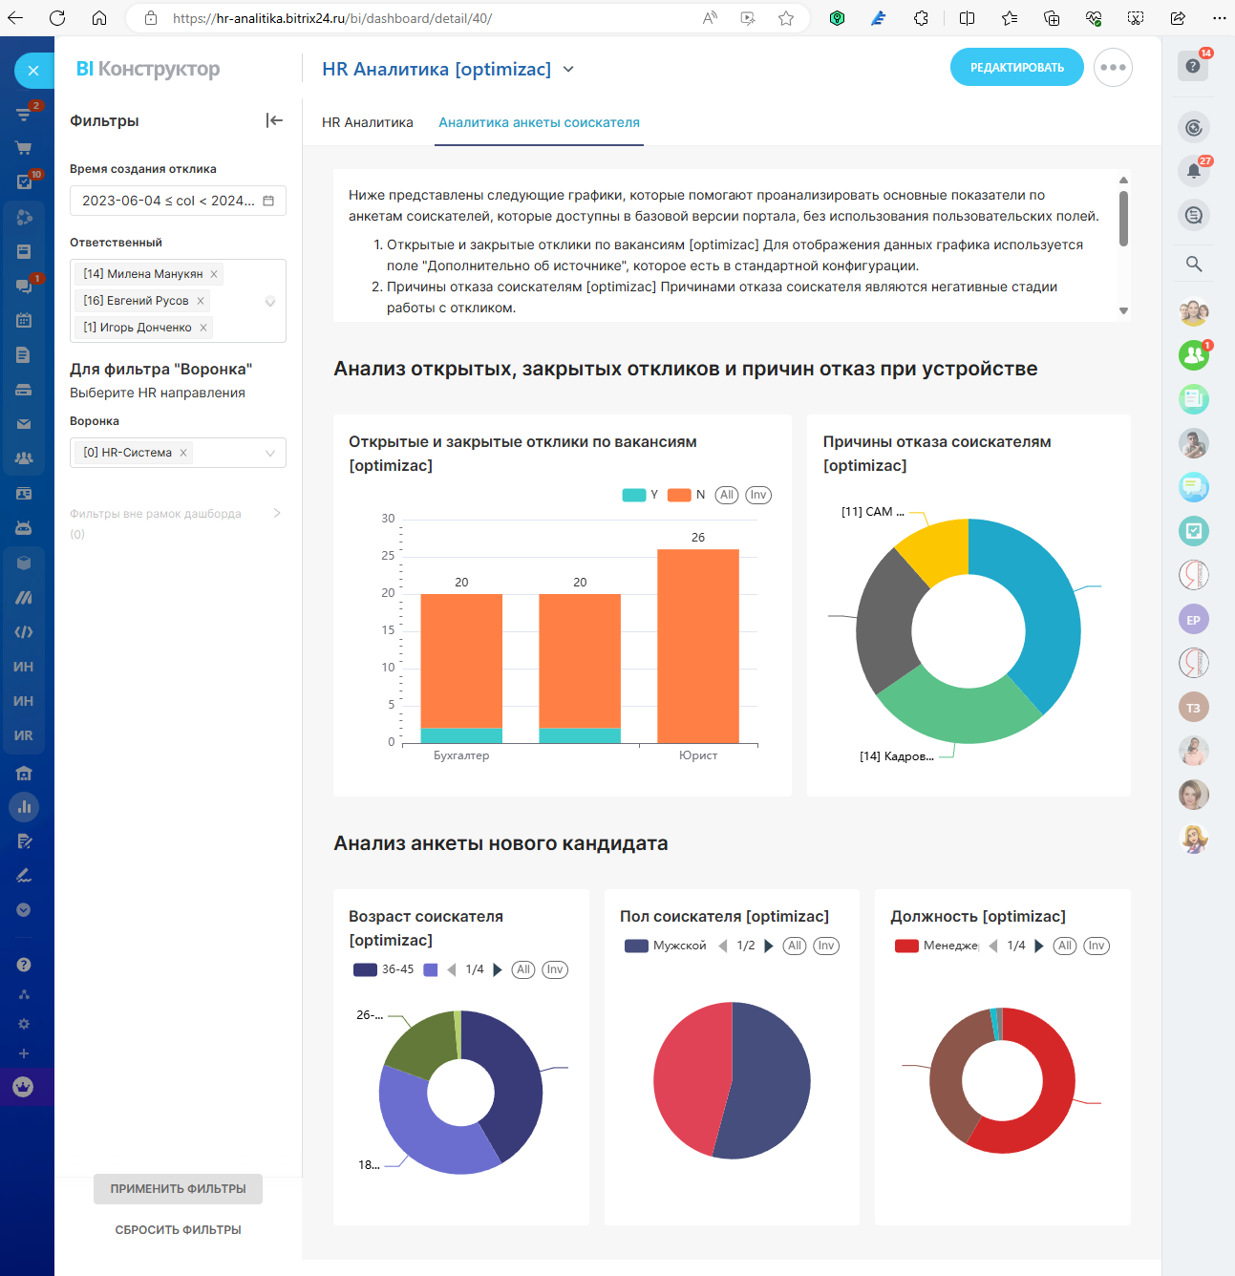Close the left menu with X icon
Screen dimensions: 1235x1276
click(33, 71)
